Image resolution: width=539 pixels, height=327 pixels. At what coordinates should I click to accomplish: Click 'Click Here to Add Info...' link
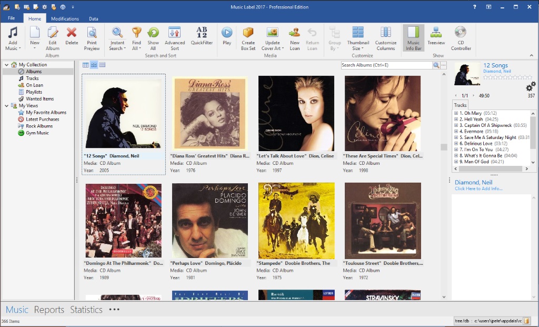pos(478,189)
